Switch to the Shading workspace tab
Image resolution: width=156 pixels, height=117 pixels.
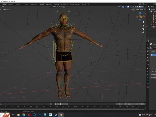point(42,4)
